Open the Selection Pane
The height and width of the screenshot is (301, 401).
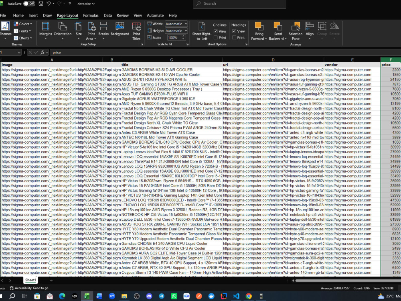(x=296, y=31)
